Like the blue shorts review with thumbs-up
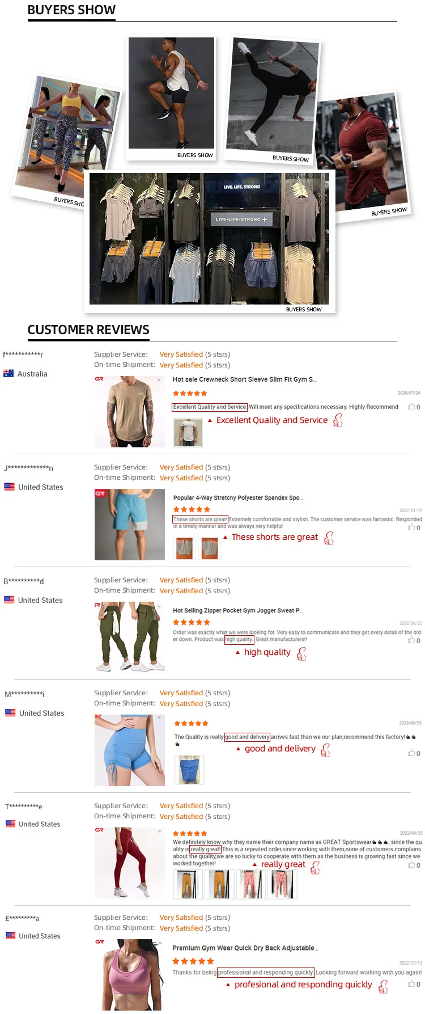Viewport: 425px width, 1014px height. click(x=411, y=527)
